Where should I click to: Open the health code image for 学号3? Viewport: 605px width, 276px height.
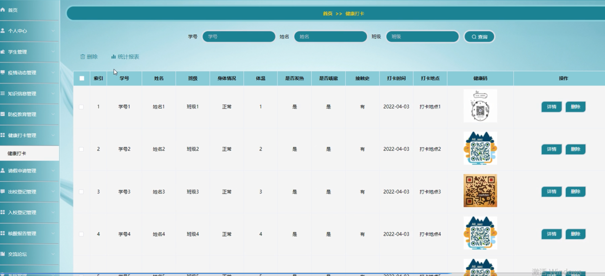tap(480, 190)
